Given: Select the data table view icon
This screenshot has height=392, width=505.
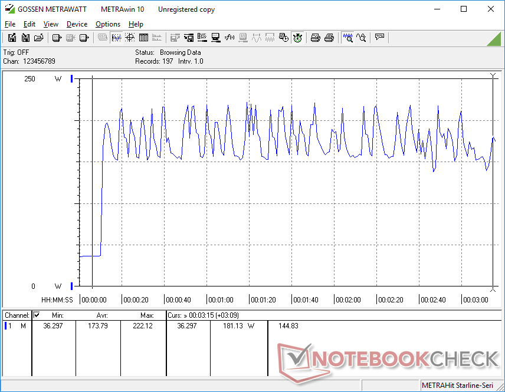Looking at the screenshot, I should 143,38.
